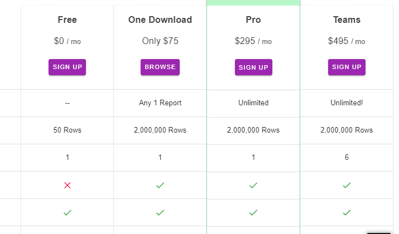The image size is (399, 234).
Task: Click the lower green checkmark in Pro column
Action: pos(253,212)
